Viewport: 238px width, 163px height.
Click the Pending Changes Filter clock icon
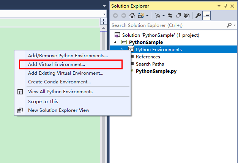[x=158, y=16]
